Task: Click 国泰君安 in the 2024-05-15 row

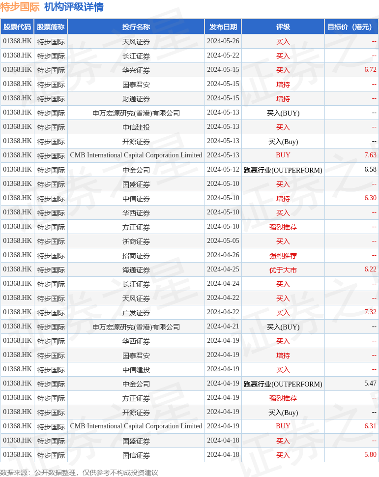Action: [136, 85]
